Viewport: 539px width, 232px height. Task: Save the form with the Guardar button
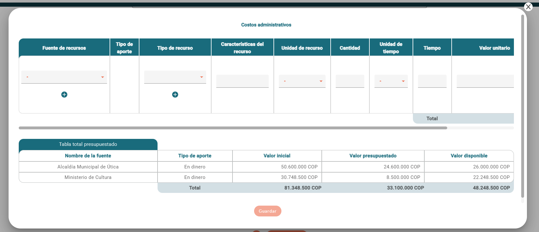pyautogui.click(x=268, y=211)
